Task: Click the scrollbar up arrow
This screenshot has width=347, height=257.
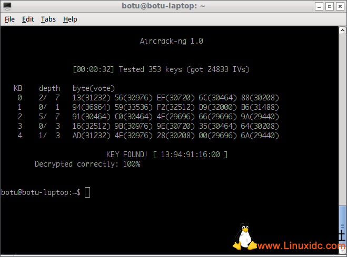Action: pos(342,30)
